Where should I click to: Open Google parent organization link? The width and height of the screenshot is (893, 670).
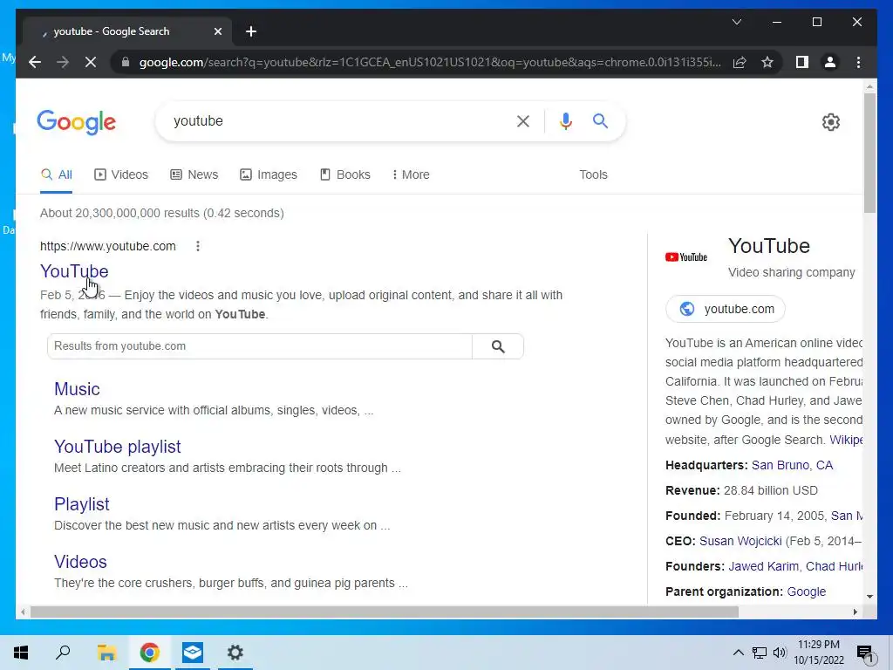point(807,592)
